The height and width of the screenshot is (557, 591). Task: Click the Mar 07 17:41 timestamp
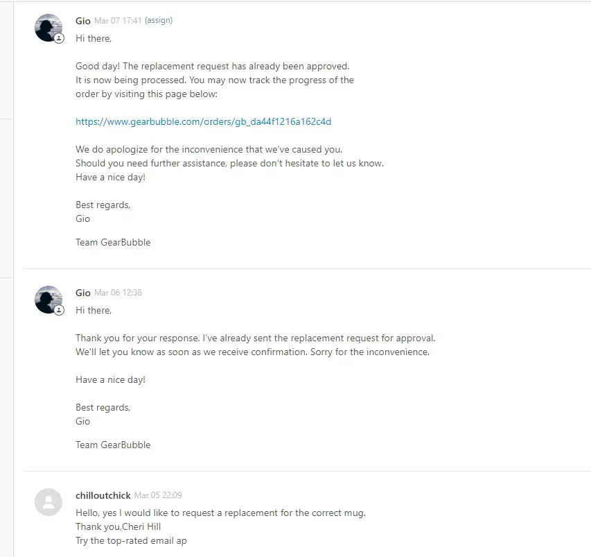(x=118, y=21)
